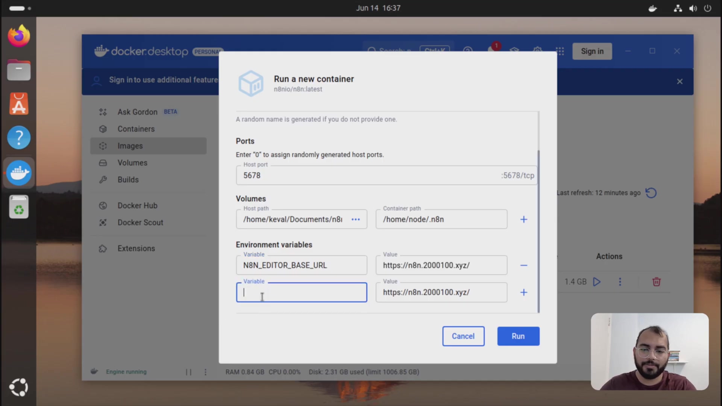The image size is (722, 406).
Task: Click the Docker whale tray icon
Action: tap(652, 8)
